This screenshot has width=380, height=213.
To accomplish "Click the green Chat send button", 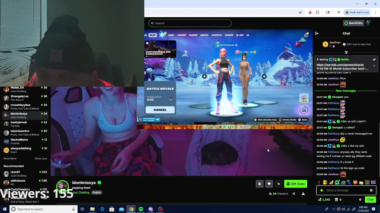I will coord(370,200).
